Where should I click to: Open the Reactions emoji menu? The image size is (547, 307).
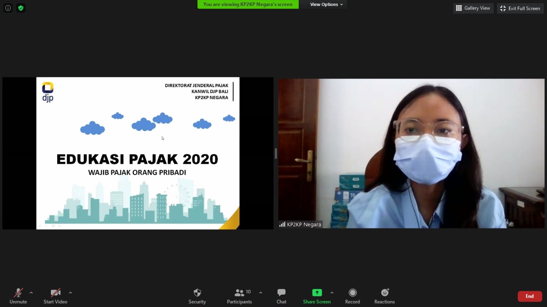point(384,295)
